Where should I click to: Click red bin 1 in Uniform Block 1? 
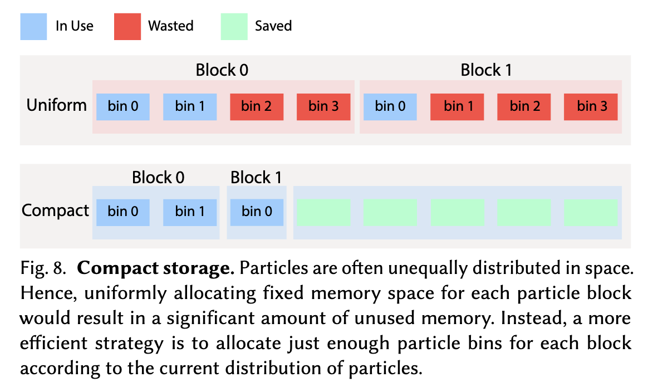coord(457,107)
